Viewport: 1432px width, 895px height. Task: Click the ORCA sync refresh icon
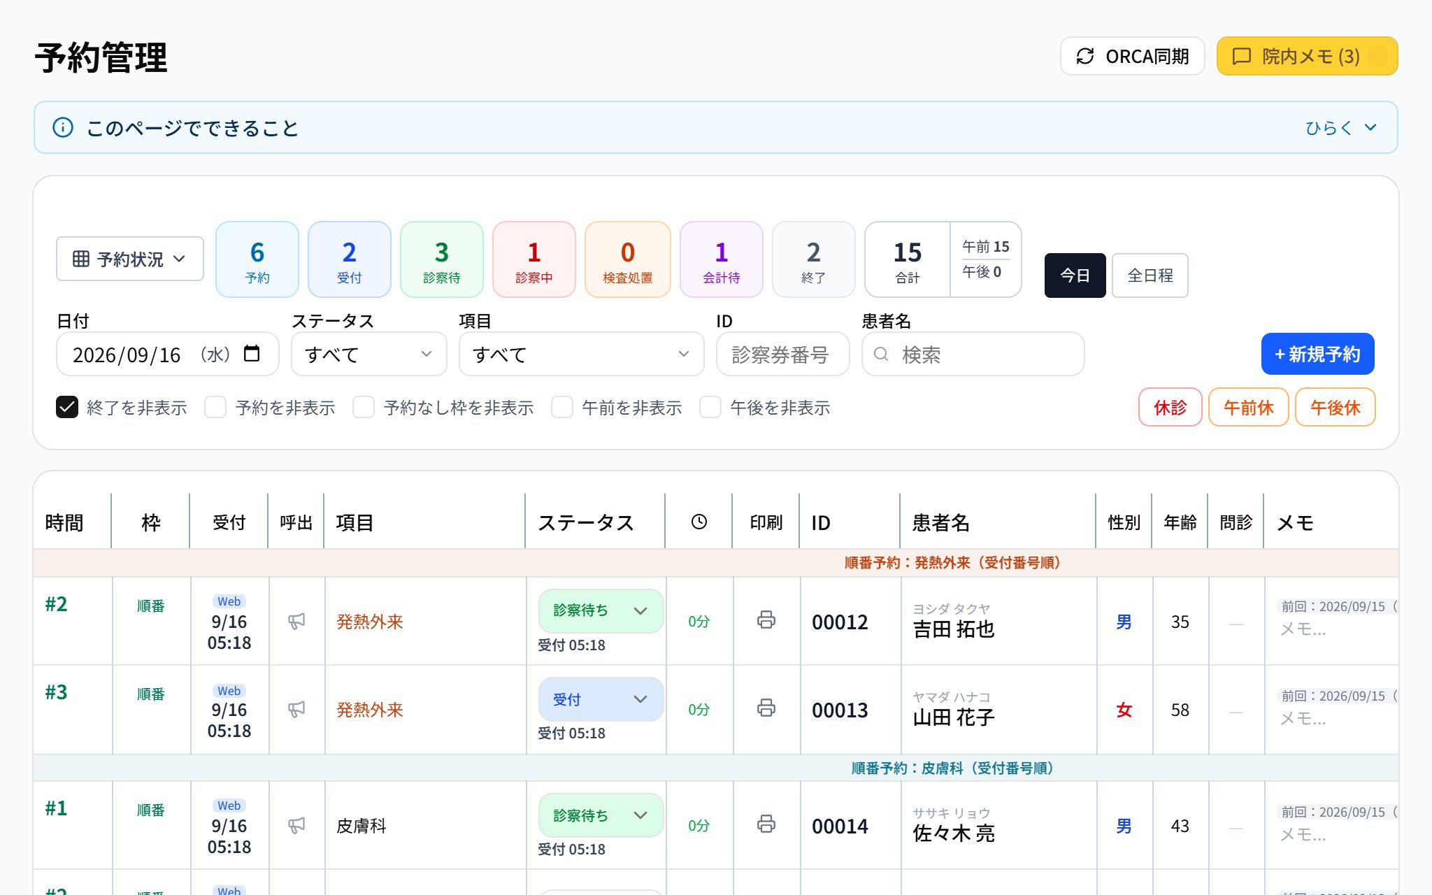1084,56
